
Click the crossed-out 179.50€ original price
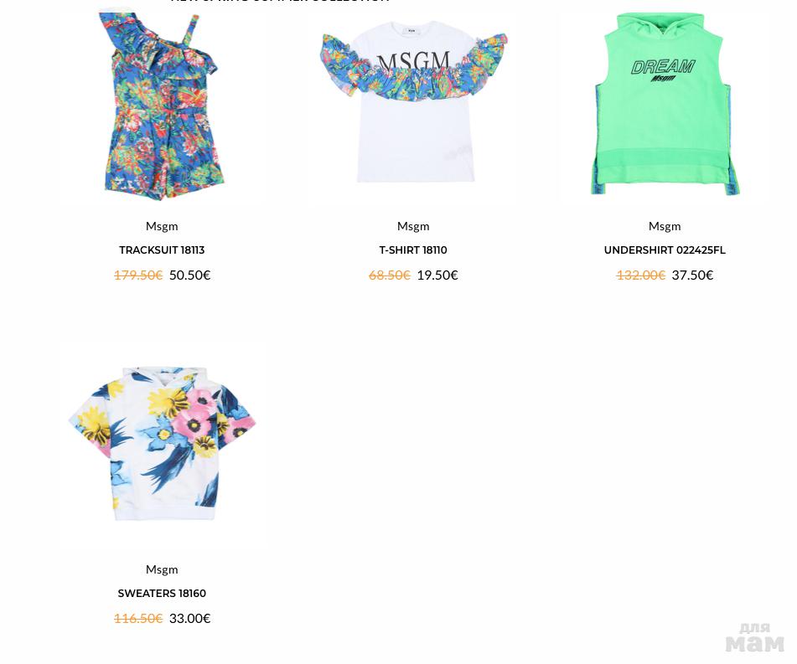point(138,275)
